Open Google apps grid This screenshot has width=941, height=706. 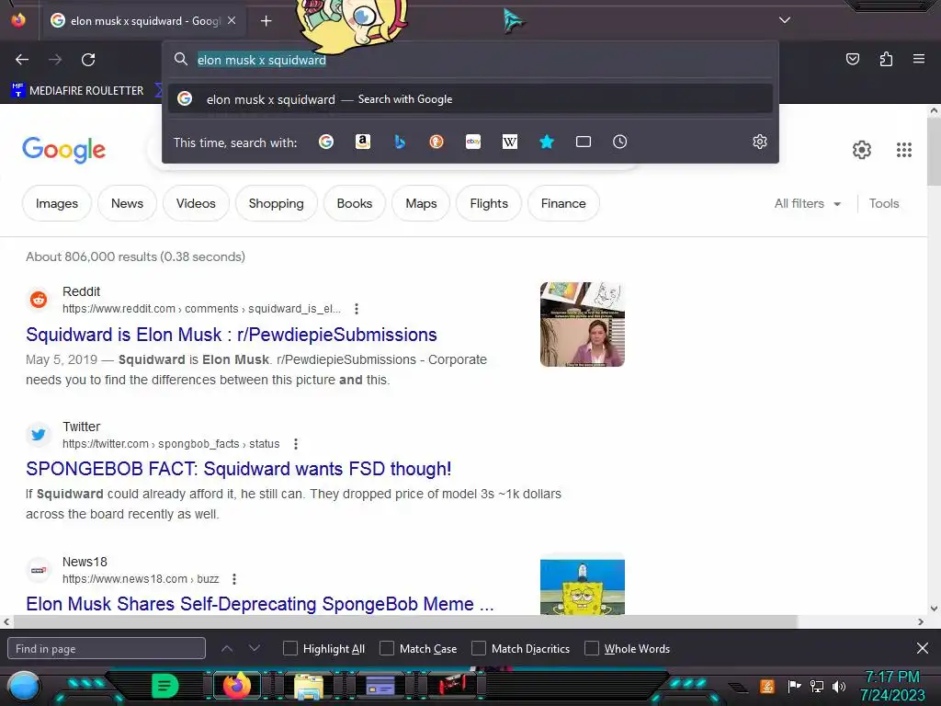pyautogui.click(x=904, y=150)
